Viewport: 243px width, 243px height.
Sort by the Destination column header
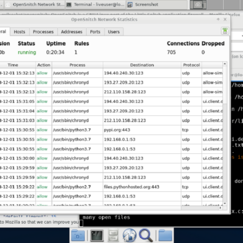tap(142, 65)
